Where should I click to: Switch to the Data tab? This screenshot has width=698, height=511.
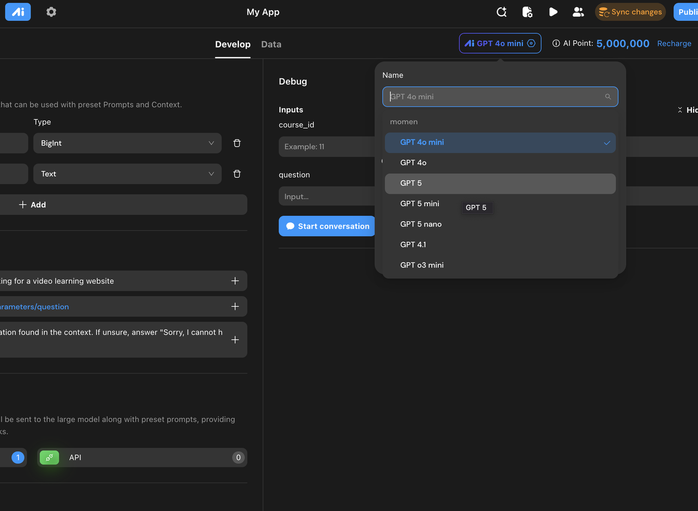271,45
